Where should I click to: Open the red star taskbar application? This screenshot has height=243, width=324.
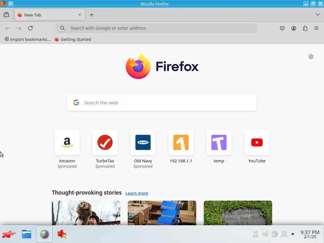[x=62, y=234]
